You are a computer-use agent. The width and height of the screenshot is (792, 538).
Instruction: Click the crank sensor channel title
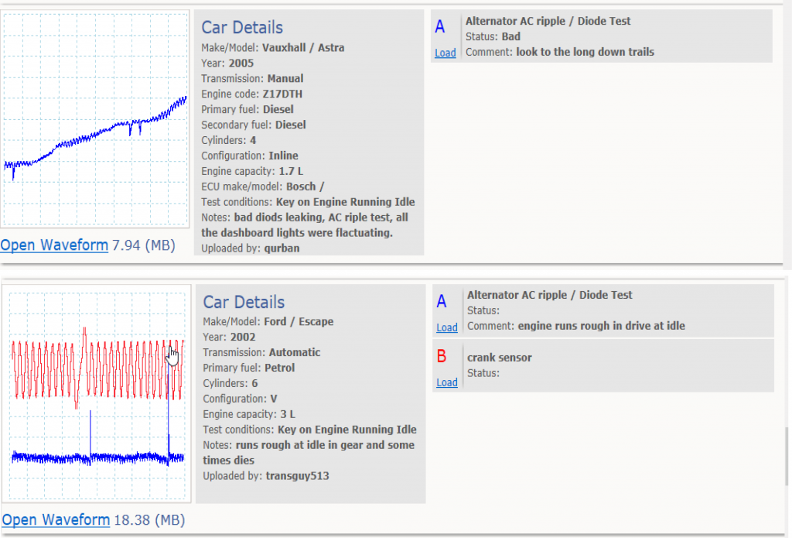(x=499, y=358)
